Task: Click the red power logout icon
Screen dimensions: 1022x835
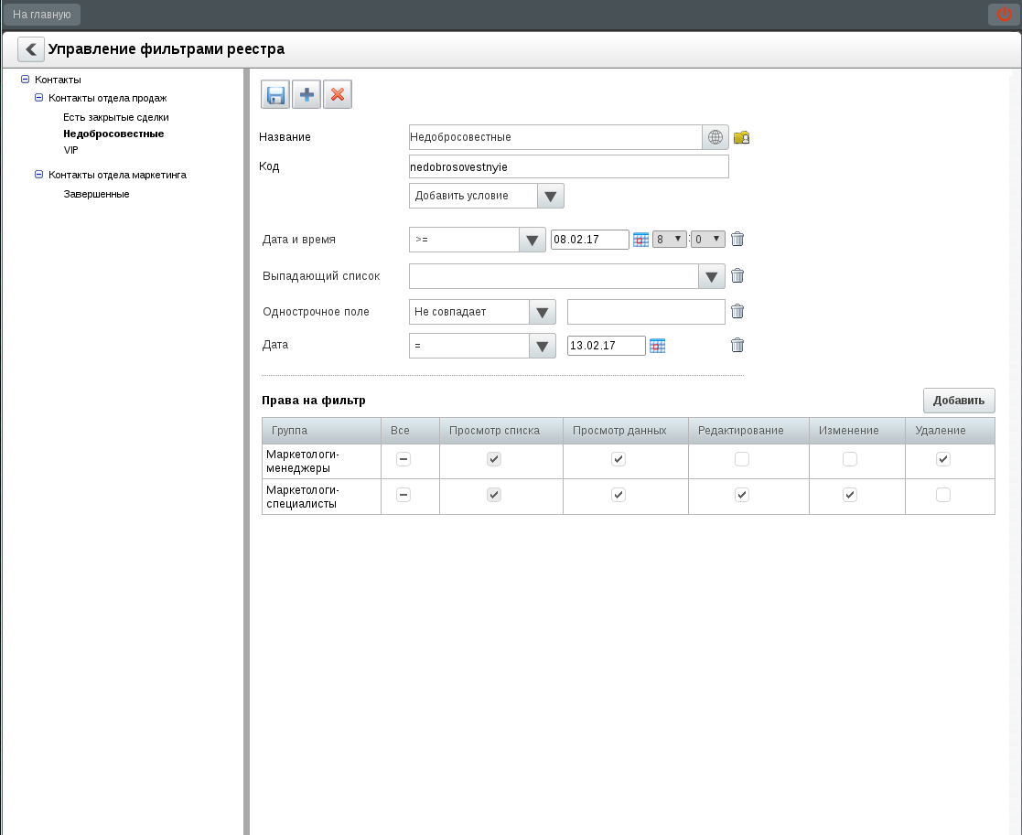Action: point(1004,15)
